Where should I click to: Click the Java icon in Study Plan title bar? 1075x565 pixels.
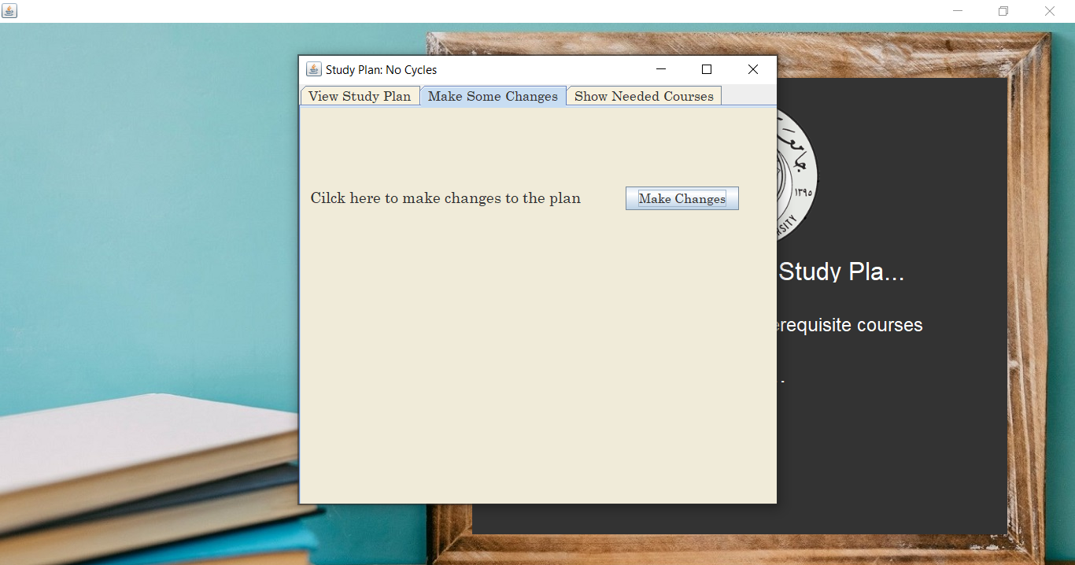click(313, 69)
